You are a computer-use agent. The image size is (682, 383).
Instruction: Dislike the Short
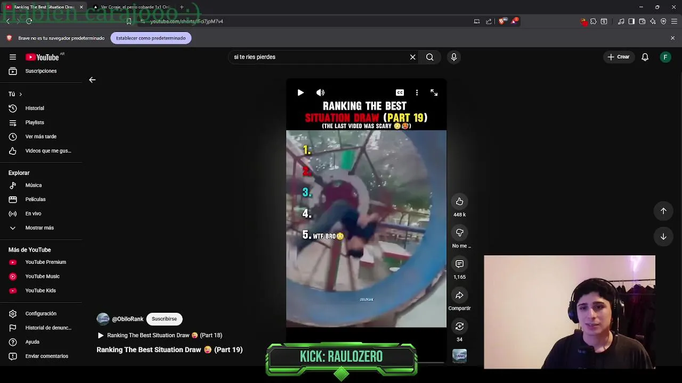459,232
